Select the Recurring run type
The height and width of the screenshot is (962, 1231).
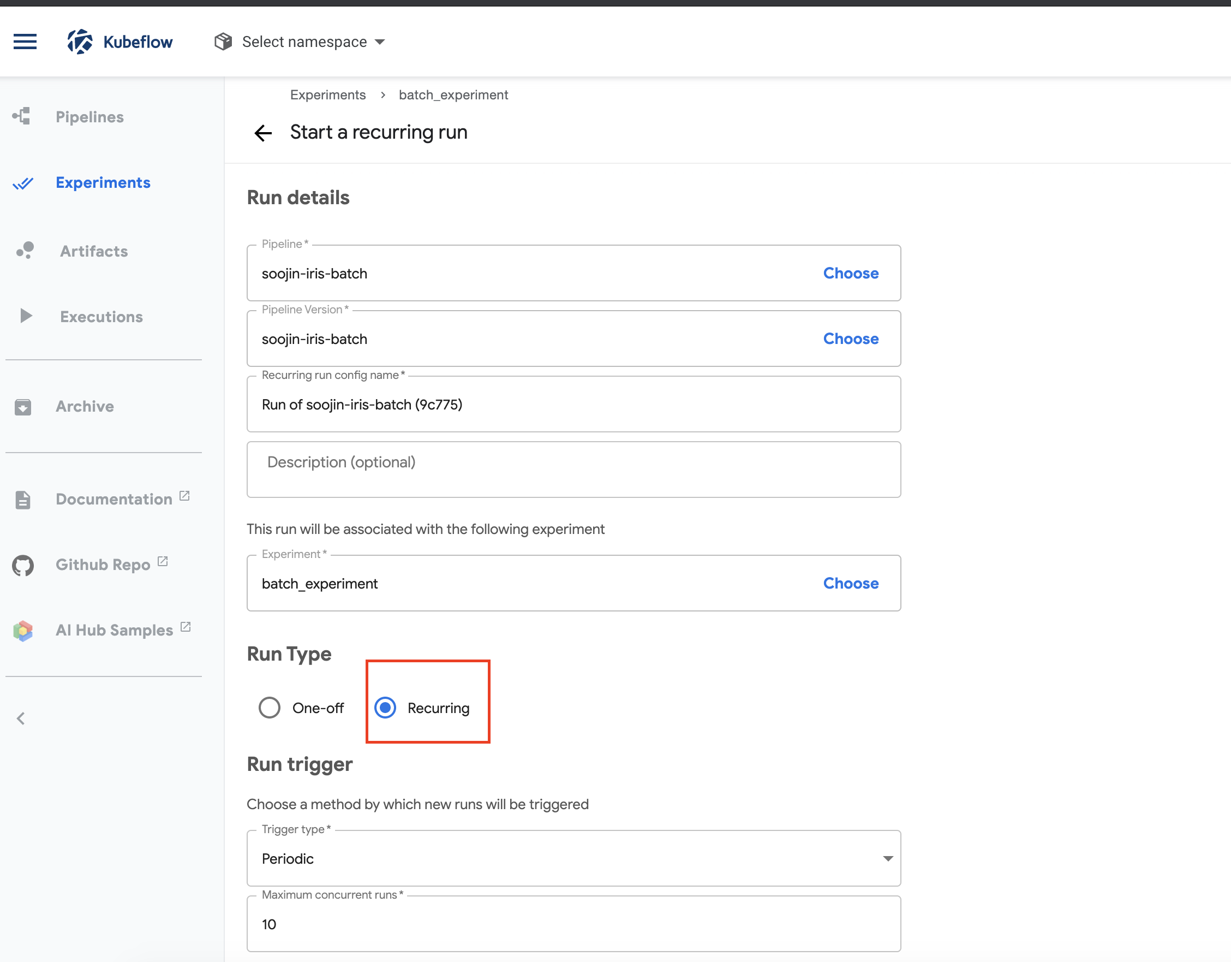(386, 707)
